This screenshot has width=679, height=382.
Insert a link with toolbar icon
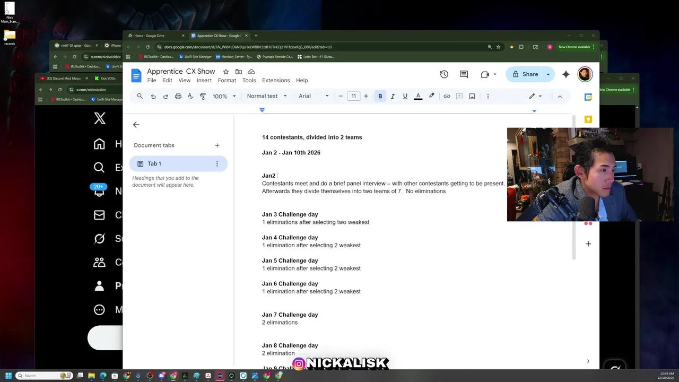(447, 96)
